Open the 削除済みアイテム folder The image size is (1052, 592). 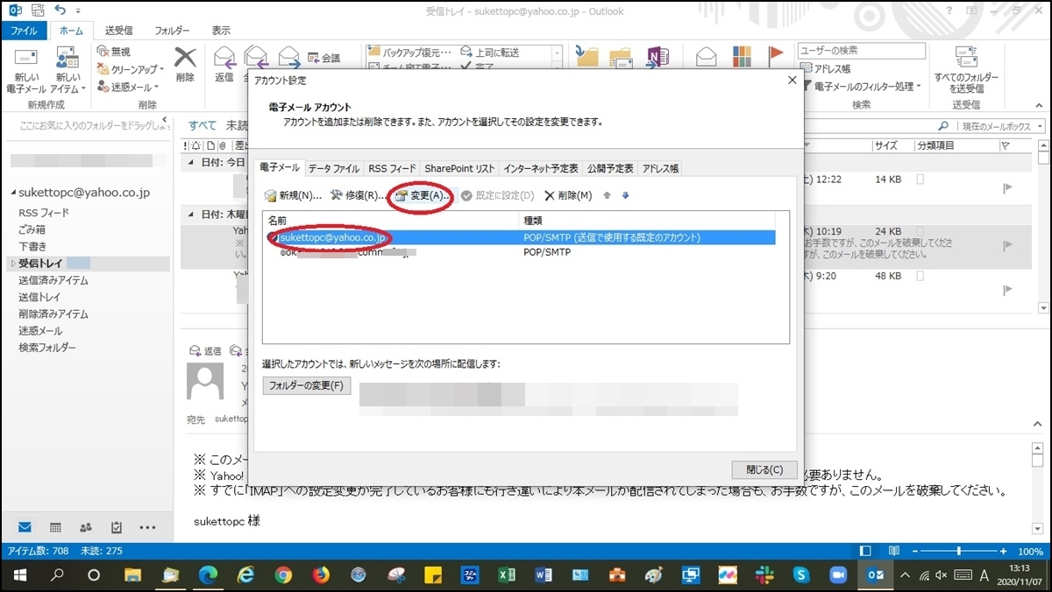(53, 314)
